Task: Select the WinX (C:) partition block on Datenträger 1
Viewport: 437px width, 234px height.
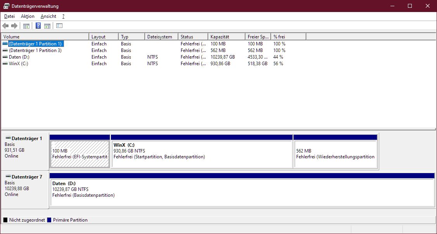Action: click(202, 154)
